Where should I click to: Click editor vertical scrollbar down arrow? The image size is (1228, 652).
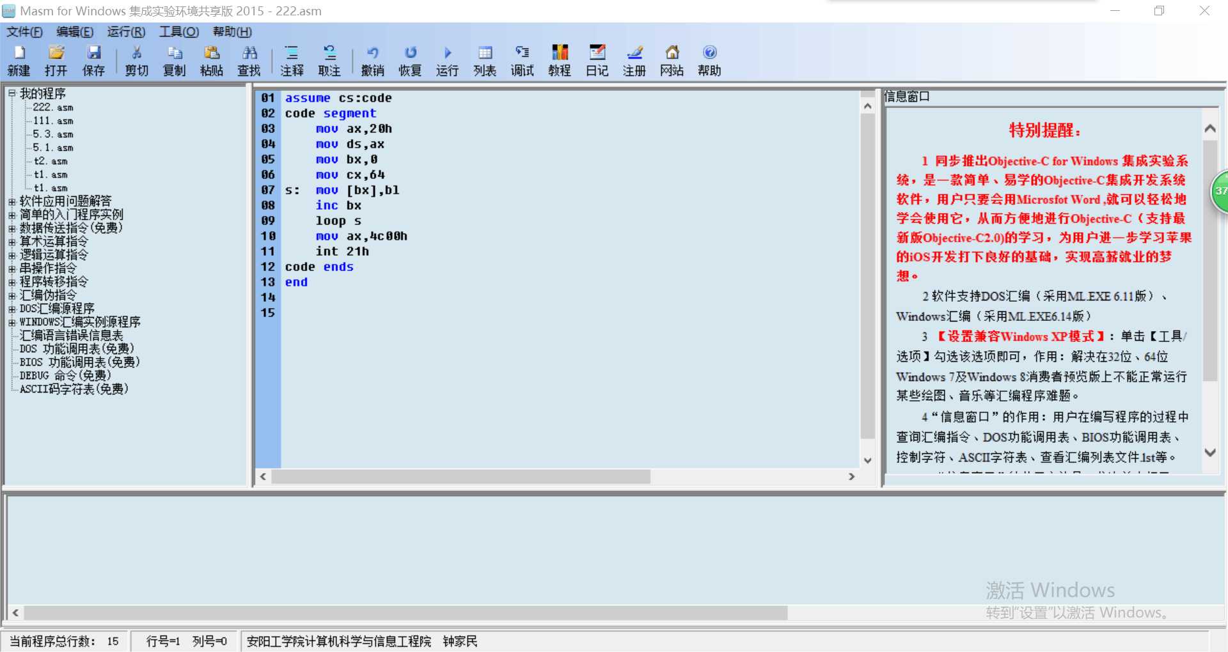click(868, 460)
